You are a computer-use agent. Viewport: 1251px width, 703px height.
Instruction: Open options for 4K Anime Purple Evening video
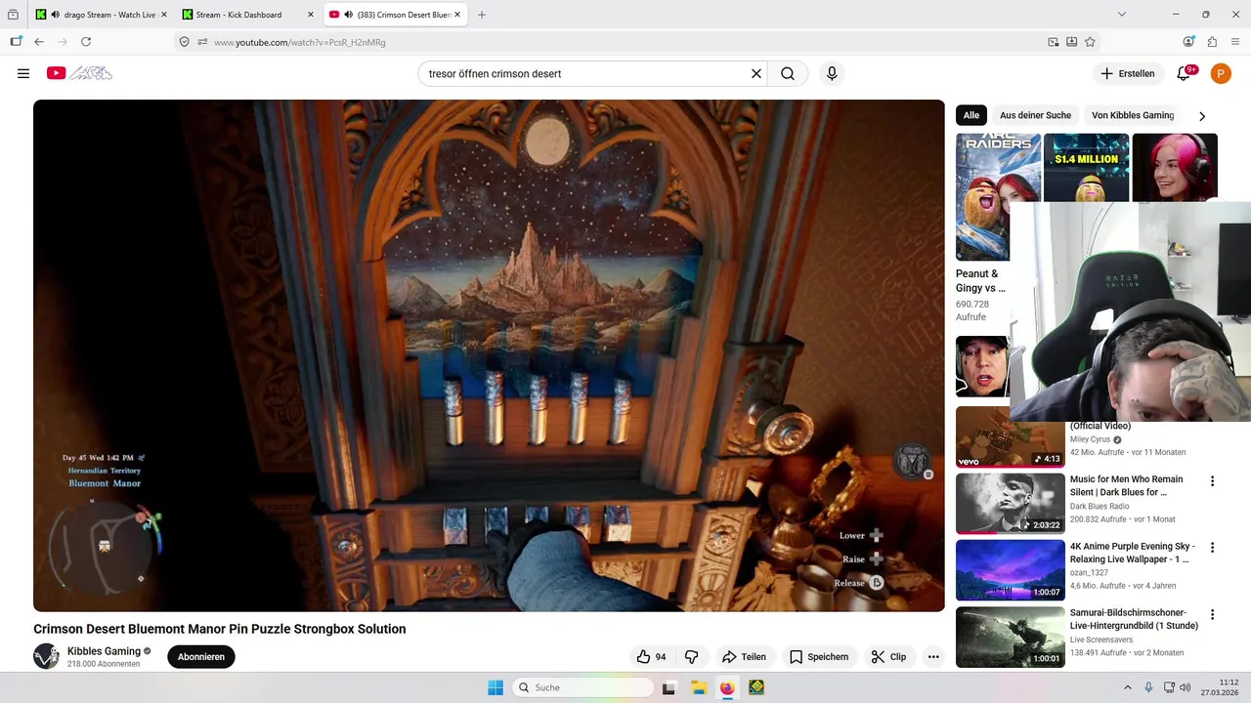point(1212,548)
